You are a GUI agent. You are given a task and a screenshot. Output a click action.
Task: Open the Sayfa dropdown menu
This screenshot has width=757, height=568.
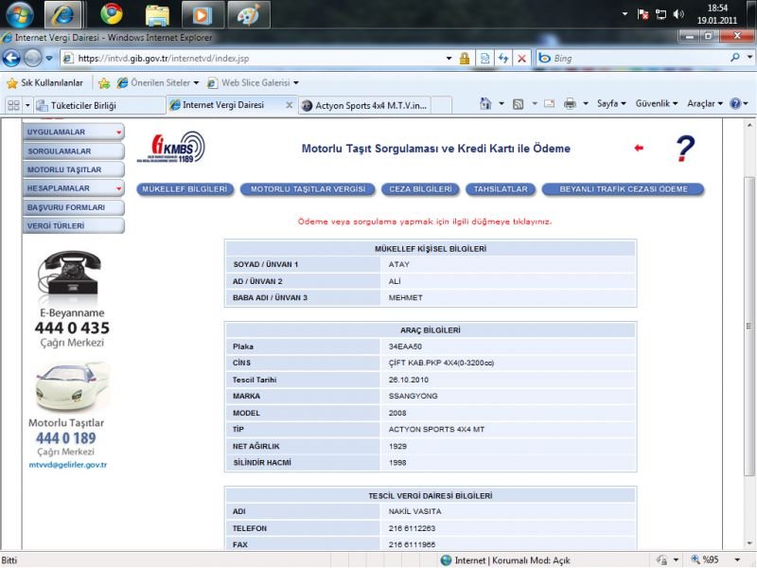(611, 103)
